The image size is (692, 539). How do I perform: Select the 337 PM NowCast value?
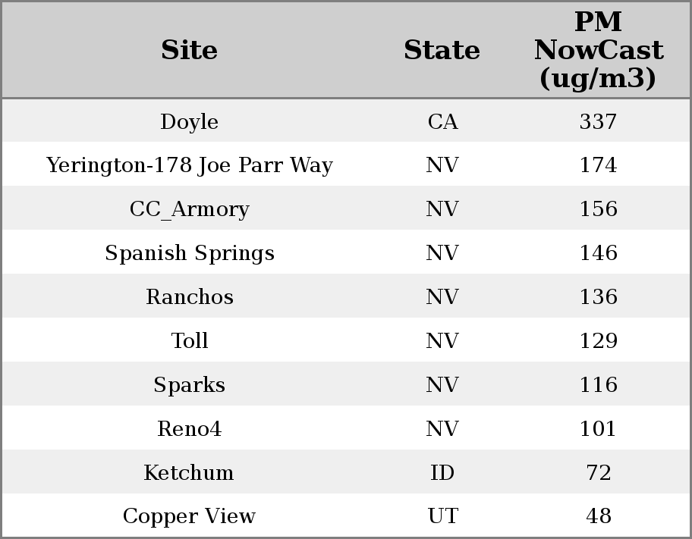coord(598,121)
